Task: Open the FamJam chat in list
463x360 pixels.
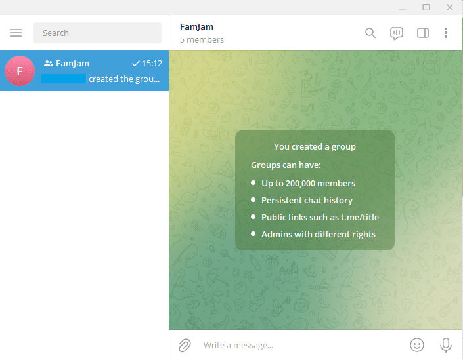Action: [x=85, y=71]
